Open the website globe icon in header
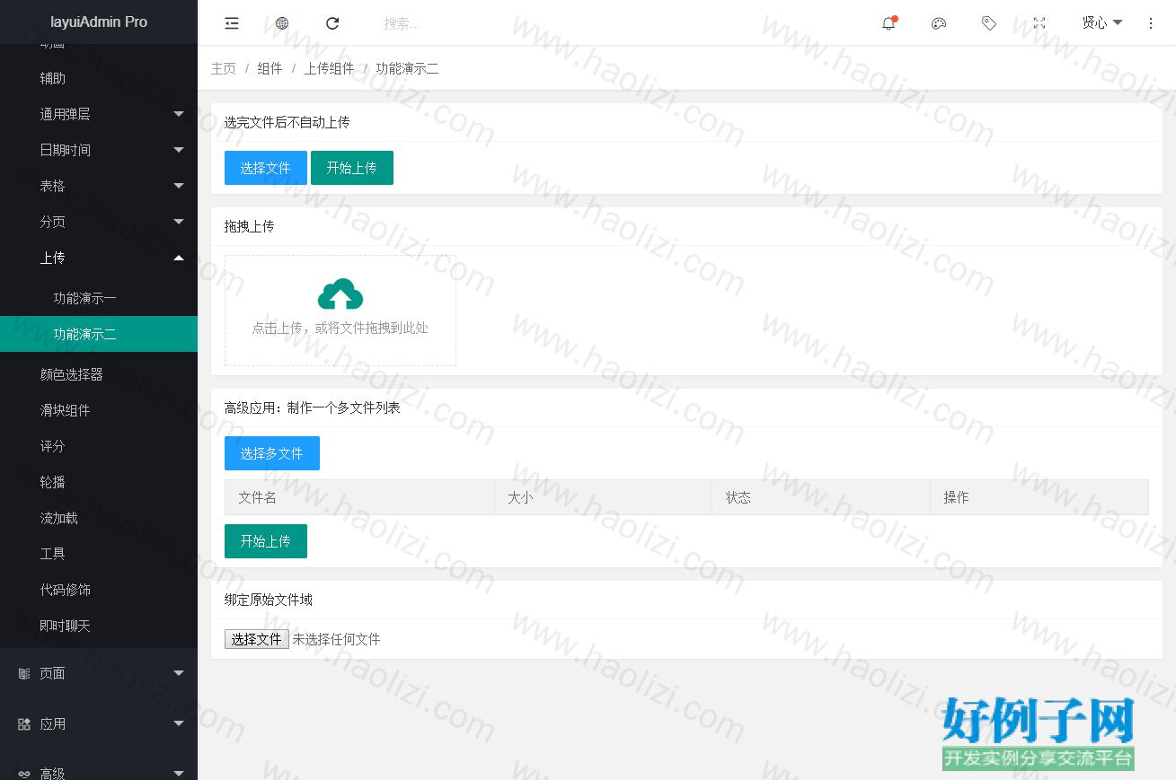 tap(282, 23)
